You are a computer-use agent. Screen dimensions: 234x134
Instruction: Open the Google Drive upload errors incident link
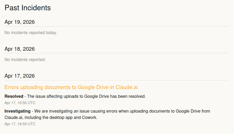click(71, 87)
